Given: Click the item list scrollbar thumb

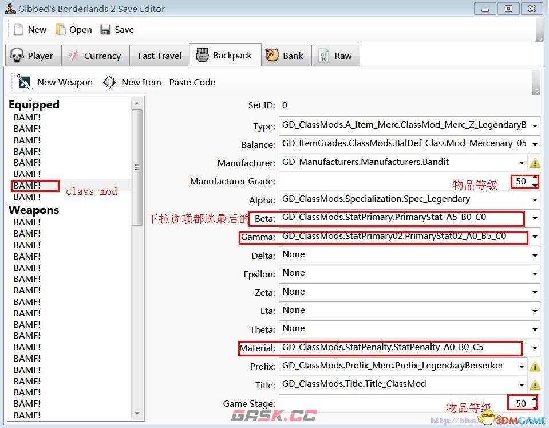Looking at the screenshot, I should [137, 167].
